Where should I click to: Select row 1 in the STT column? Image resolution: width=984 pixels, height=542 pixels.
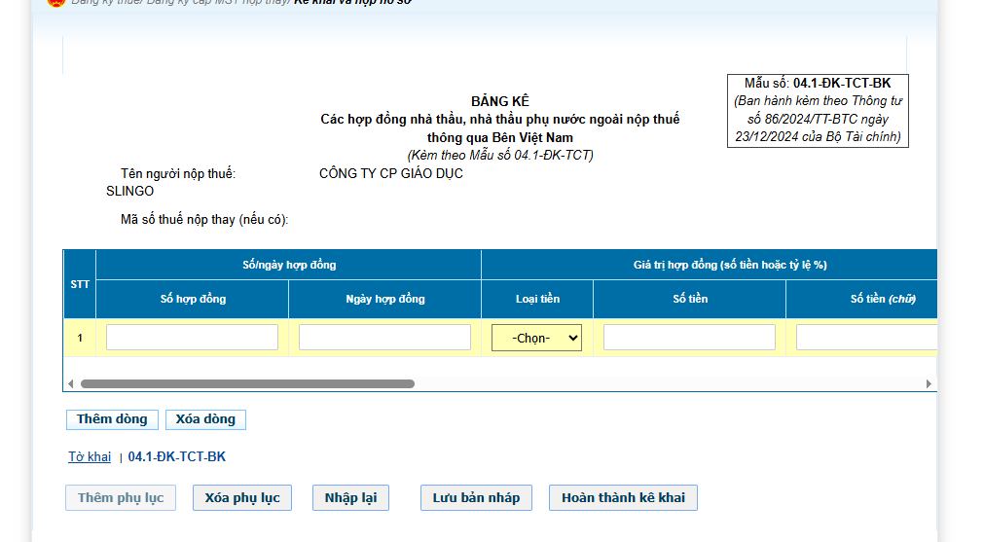[x=80, y=339]
